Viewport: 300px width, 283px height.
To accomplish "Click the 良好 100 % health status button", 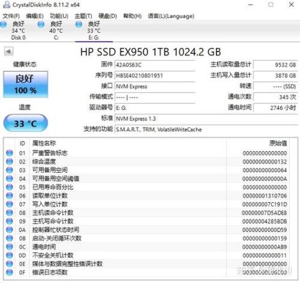I will click(x=25, y=85).
